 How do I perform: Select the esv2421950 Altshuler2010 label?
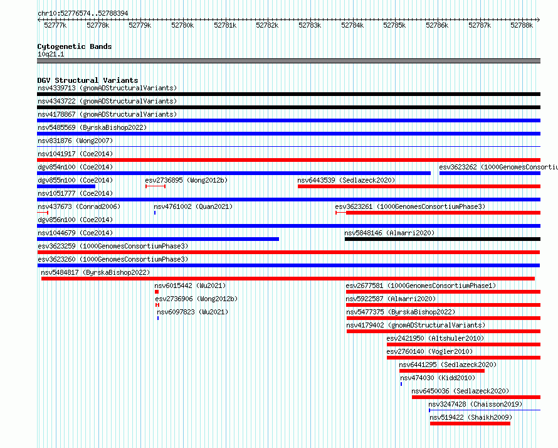tap(435, 338)
